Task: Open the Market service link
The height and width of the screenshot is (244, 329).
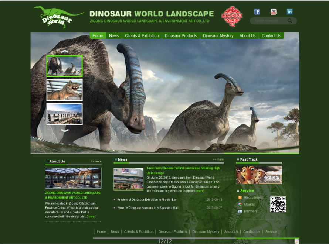Action: click(x=249, y=205)
